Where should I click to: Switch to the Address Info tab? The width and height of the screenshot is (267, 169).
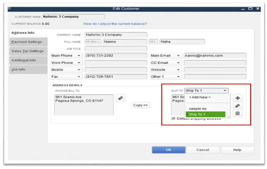[28, 33]
